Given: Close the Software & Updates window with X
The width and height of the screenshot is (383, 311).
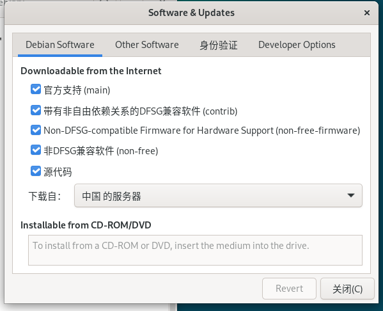Looking at the screenshot, I should (366, 13).
